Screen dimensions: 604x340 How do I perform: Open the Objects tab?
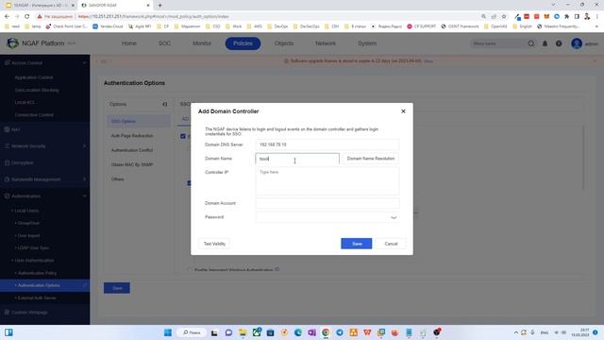pos(284,43)
